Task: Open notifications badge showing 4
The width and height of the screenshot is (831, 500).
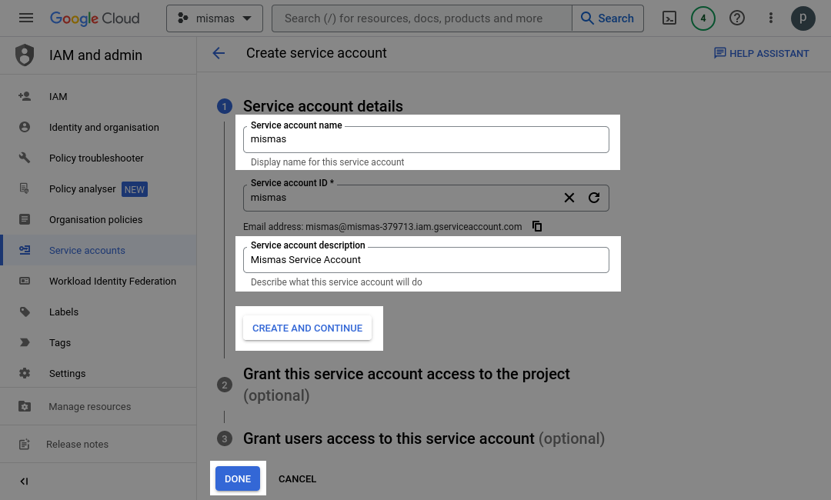Action: click(703, 18)
